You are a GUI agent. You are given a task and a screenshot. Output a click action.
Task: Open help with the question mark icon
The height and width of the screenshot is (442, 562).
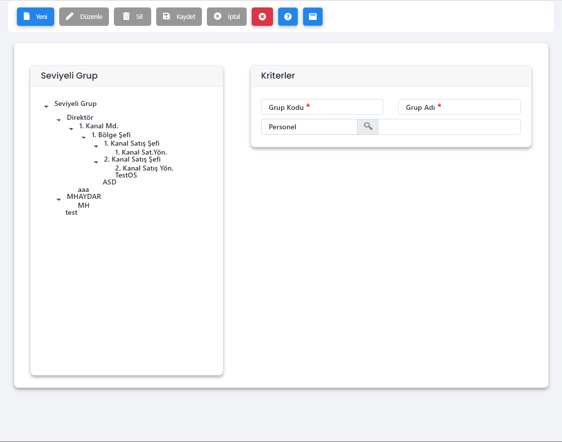288,16
